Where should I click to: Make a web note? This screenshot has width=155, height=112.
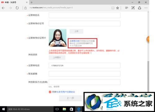133,8
